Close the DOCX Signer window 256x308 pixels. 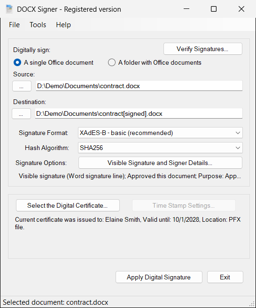pos(241,9)
